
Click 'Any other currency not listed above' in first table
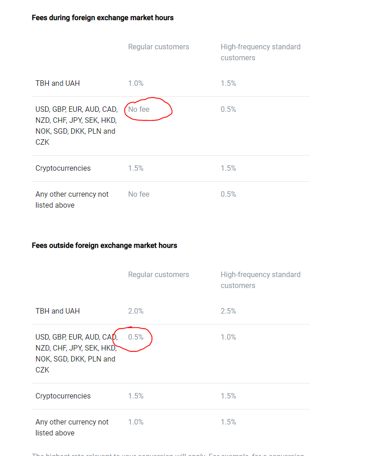click(72, 200)
